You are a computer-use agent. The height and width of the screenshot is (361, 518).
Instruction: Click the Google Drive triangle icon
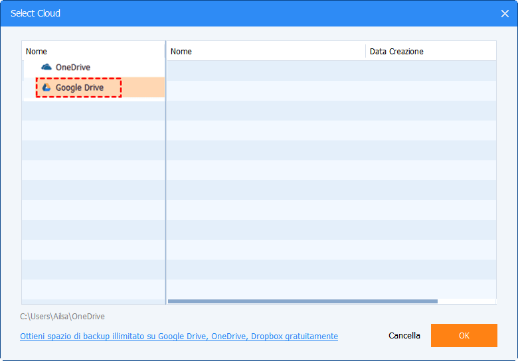(x=46, y=87)
